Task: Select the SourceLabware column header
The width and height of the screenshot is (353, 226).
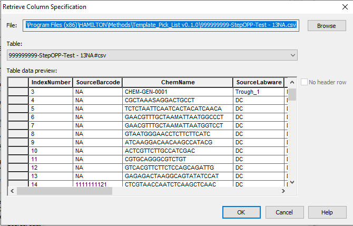Action: (x=259, y=83)
